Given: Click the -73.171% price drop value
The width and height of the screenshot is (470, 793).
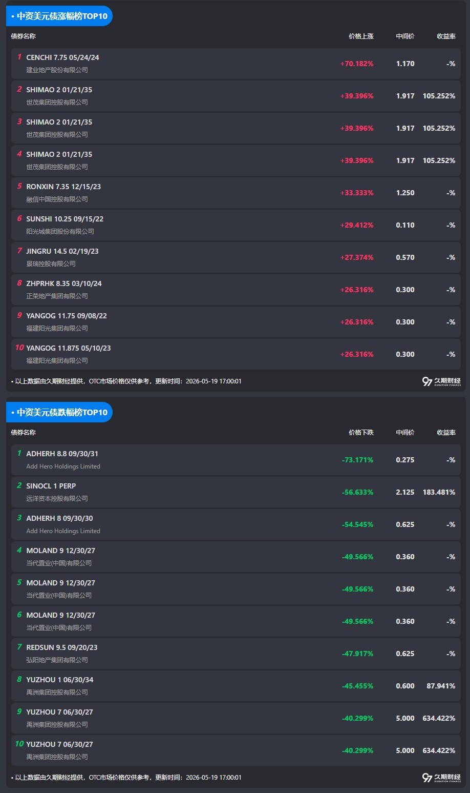Looking at the screenshot, I should tap(357, 460).
